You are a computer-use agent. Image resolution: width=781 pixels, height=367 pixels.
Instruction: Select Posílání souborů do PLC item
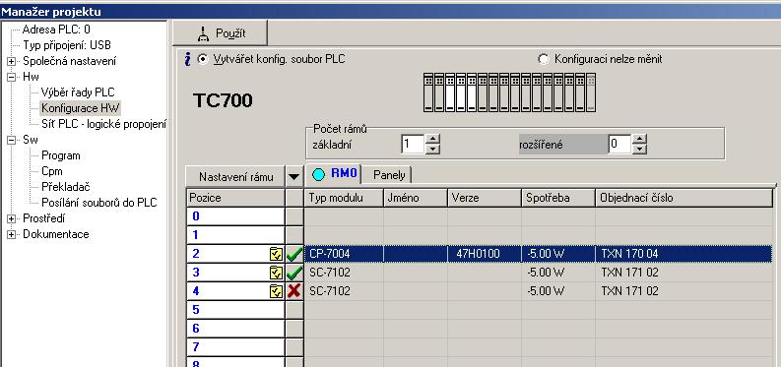(x=99, y=203)
